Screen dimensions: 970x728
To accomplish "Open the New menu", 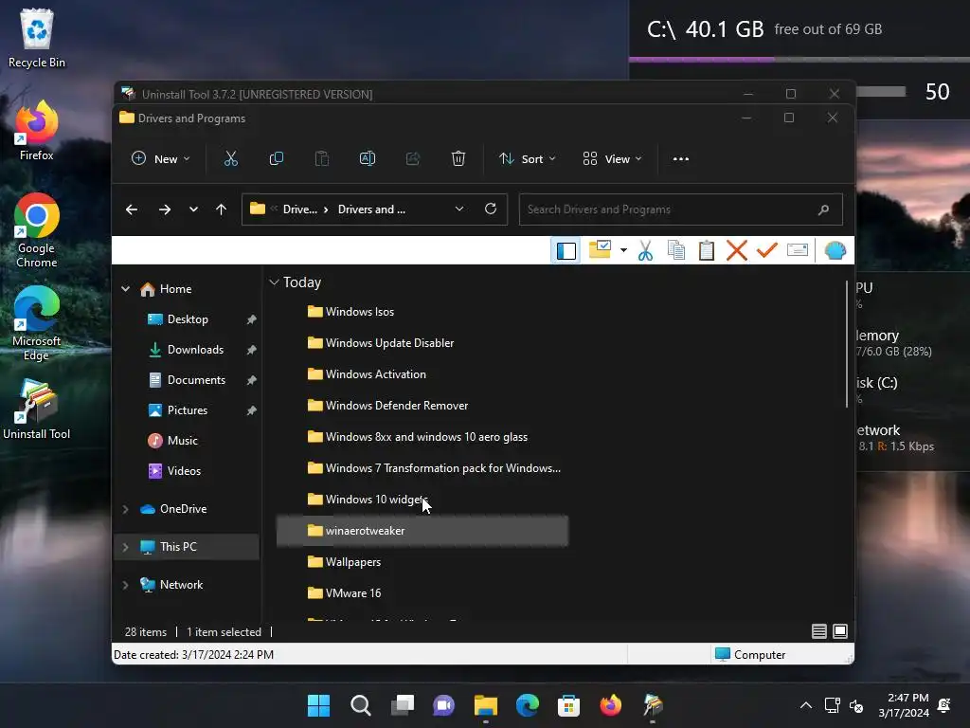I will pyautogui.click(x=160, y=159).
